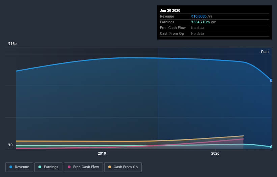This screenshot has height=177, width=277.
Task: Click the ₹16b y-axis label
Action: 12,44
